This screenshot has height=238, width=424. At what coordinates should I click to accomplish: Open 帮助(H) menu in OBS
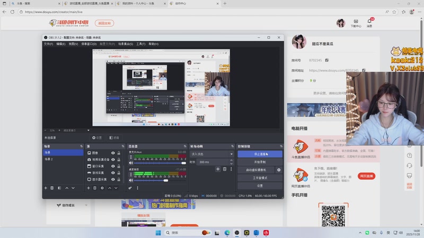click(154, 44)
